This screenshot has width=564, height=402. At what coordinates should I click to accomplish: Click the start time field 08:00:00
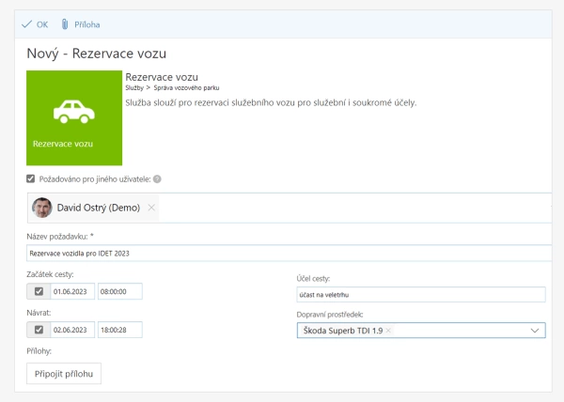119,291
